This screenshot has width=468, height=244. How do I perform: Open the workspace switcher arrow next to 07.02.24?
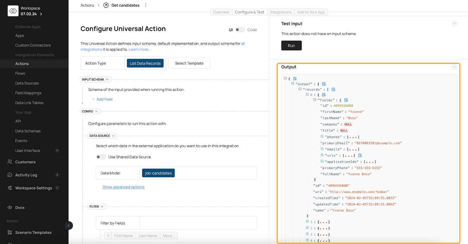(x=41, y=14)
